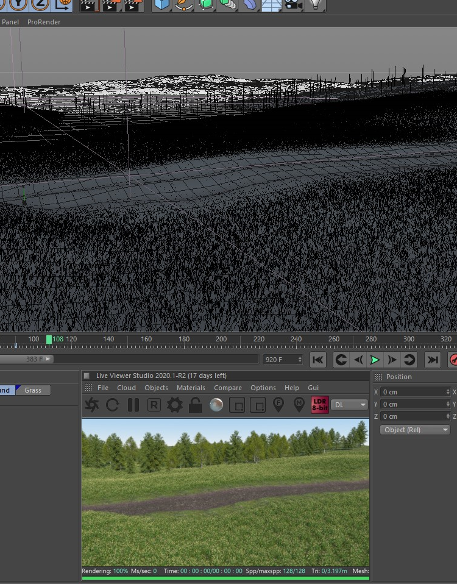Click Render to Picture Viewer icon
457x584 pixels.
[x=112, y=5]
